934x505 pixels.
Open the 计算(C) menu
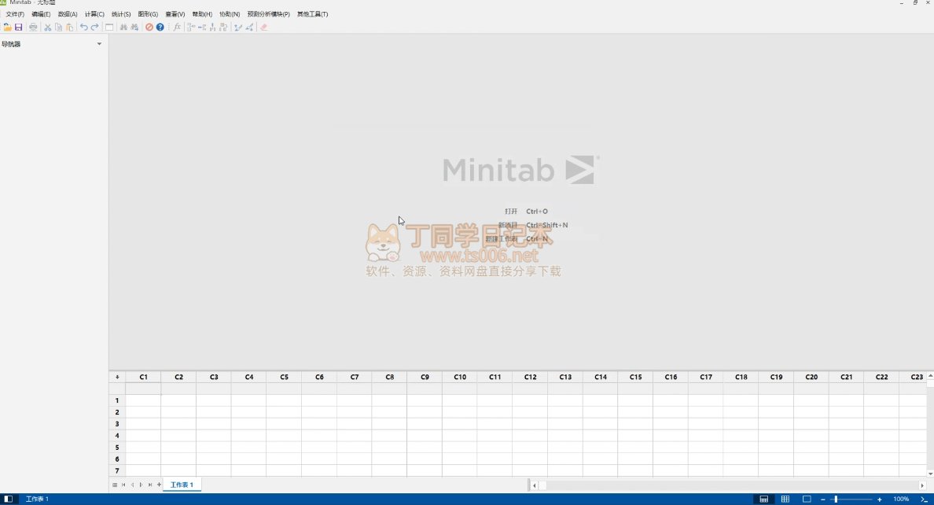coord(94,13)
